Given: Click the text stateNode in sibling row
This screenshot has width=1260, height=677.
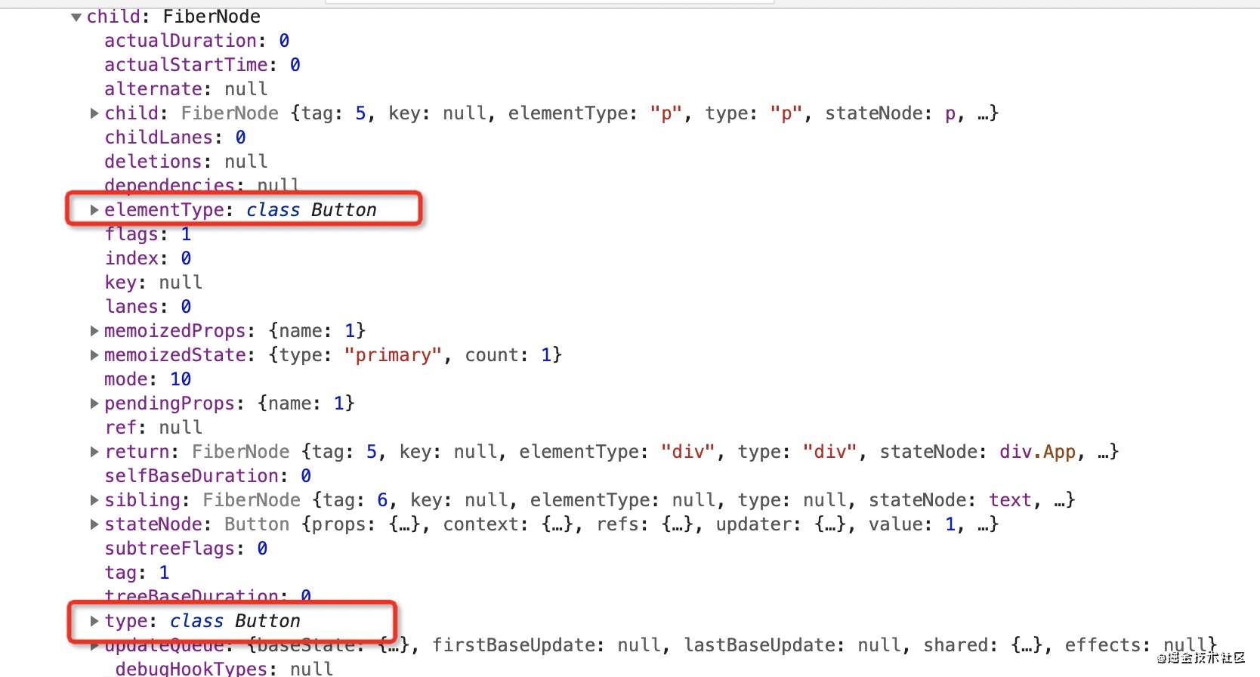Looking at the screenshot, I should pyautogui.click(x=1009, y=500).
